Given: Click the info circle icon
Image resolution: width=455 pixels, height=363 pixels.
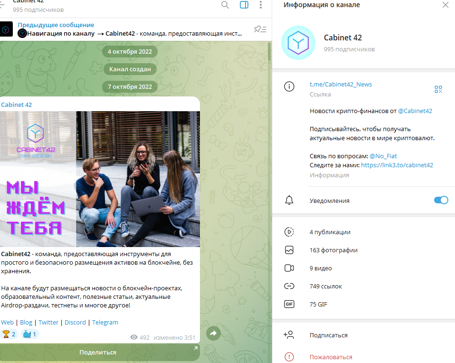Looking at the screenshot, I should (289, 86).
